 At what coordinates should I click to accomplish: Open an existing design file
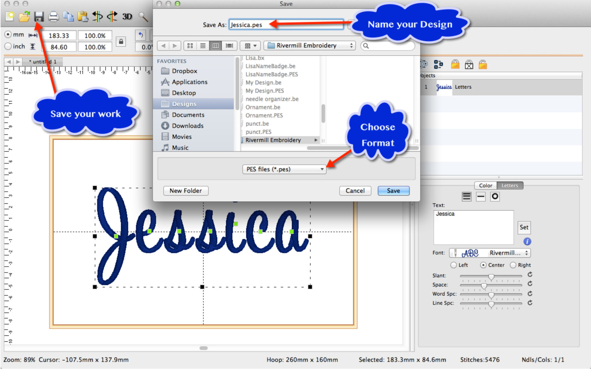[25, 17]
